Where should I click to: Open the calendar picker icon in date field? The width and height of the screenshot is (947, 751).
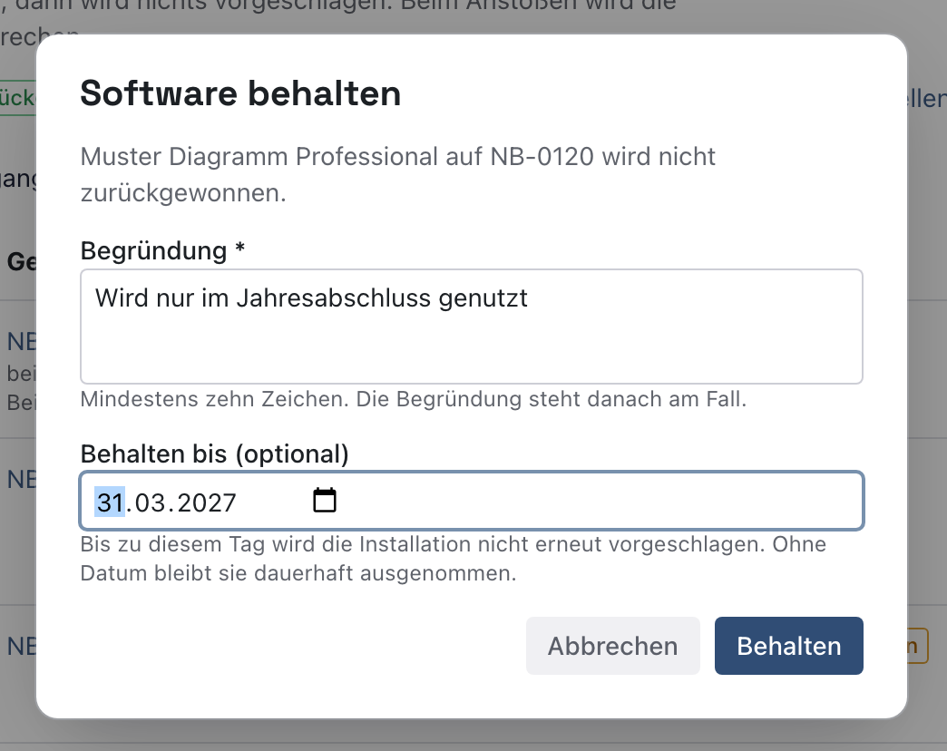pos(325,501)
